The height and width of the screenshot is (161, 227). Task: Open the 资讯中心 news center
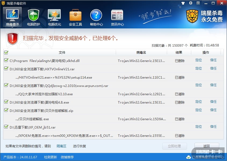(117, 17)
